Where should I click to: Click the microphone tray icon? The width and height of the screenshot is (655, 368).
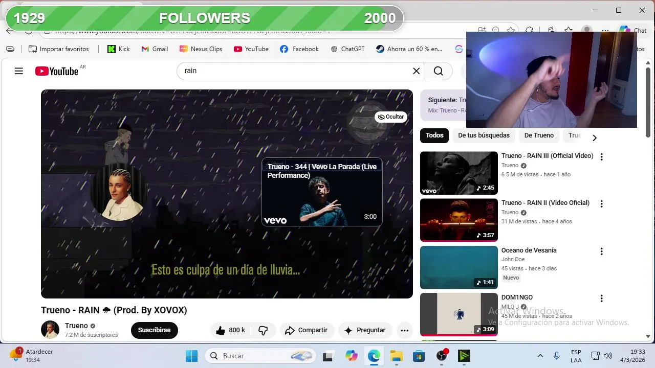(x=557, y=356)
